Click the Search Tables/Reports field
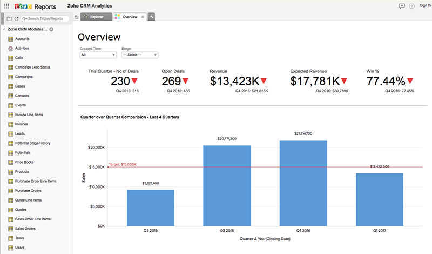 point(45,18)
